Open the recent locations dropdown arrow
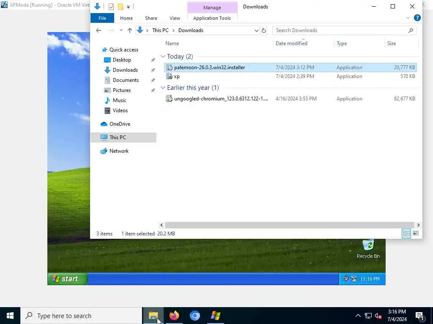This screenshot has height=324, width=433. coord(121,30)
